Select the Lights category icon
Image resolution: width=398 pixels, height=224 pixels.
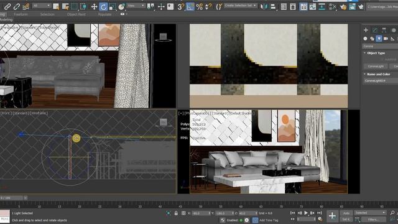coord(379,39)
